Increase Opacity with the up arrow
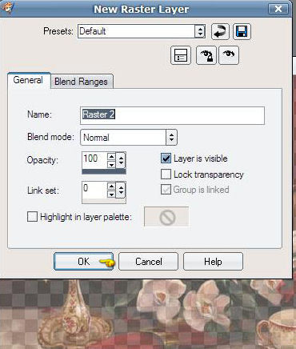 (111, 156)
